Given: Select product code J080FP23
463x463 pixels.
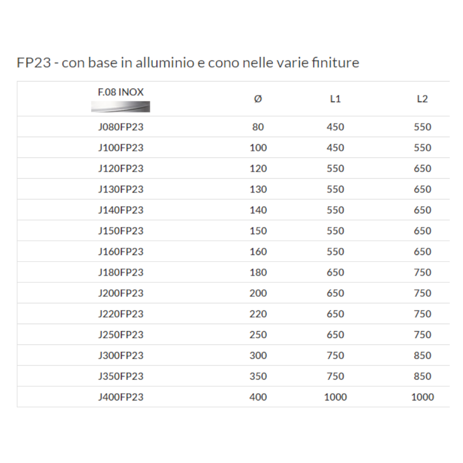Looking at the screenshot, I should tap(120, 127).
